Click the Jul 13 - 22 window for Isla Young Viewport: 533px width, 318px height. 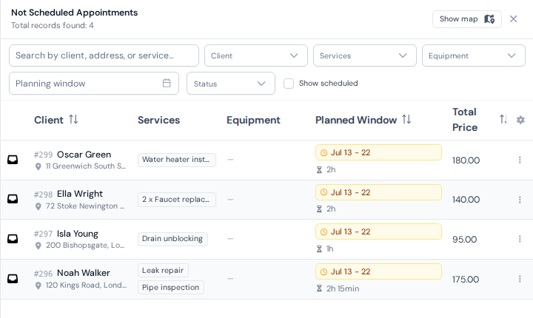378,231
